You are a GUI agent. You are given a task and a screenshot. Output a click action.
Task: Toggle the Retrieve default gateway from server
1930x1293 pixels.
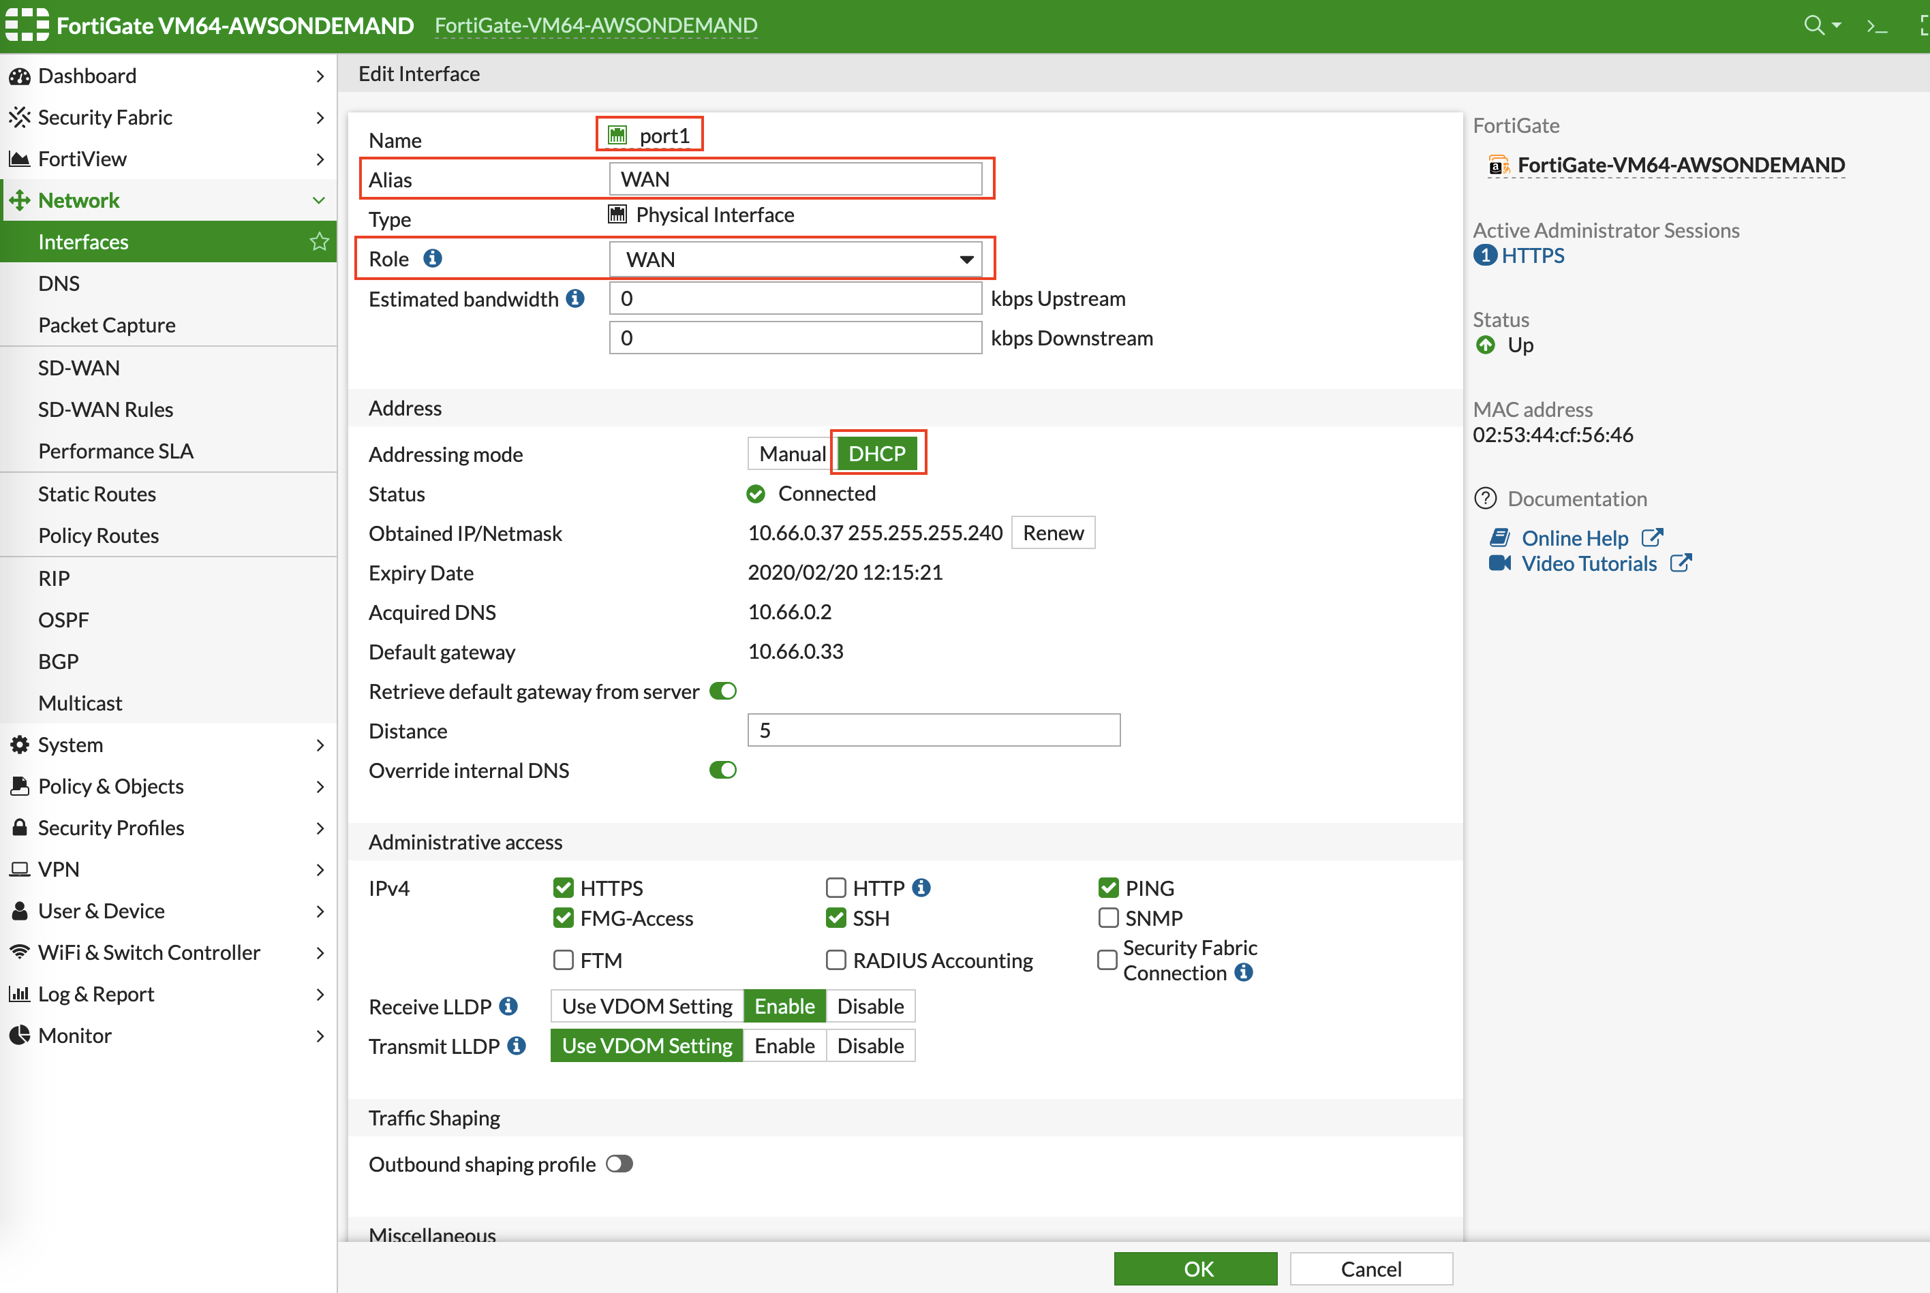click(x=724, y=690)
